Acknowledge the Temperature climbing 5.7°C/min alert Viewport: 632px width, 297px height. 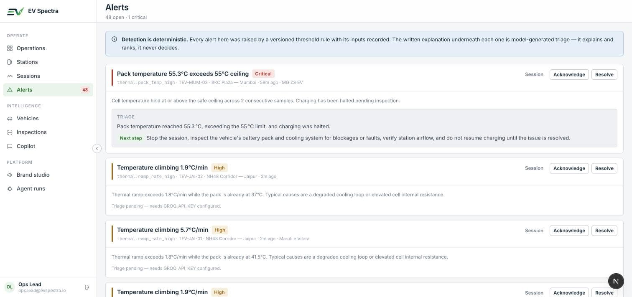click(x=569, y=231)
